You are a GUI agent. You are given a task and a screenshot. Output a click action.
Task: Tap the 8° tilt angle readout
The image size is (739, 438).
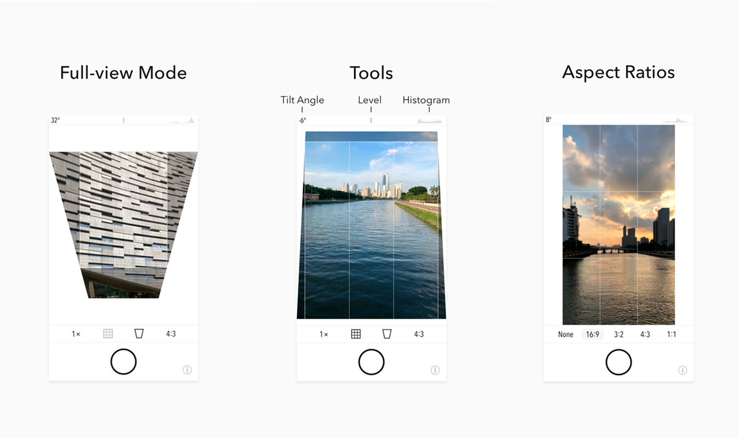[549, 120]
